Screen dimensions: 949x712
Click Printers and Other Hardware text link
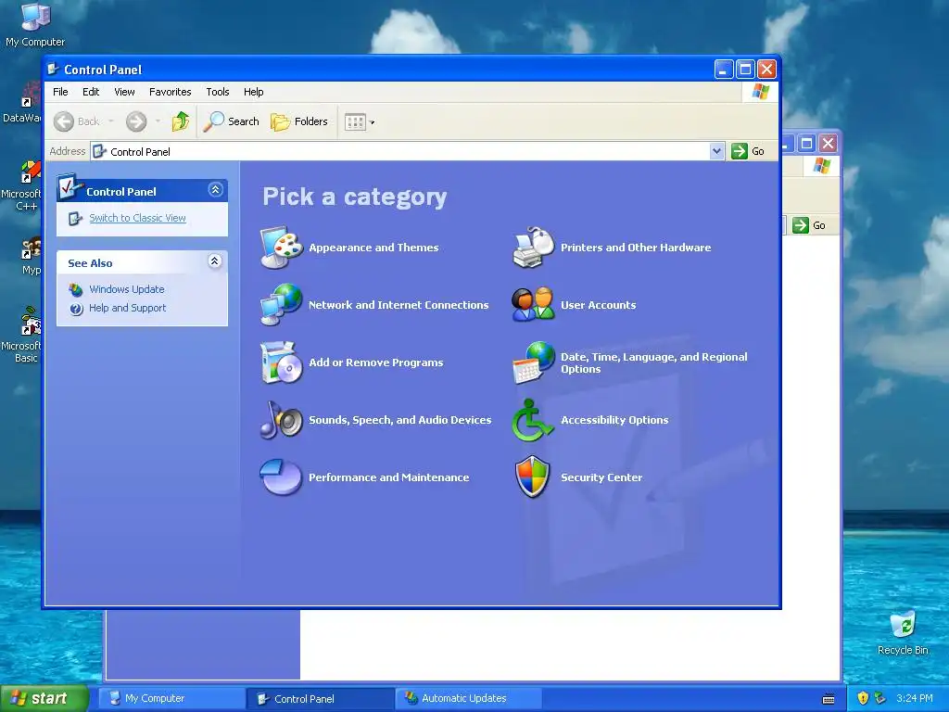coord(636,247)
